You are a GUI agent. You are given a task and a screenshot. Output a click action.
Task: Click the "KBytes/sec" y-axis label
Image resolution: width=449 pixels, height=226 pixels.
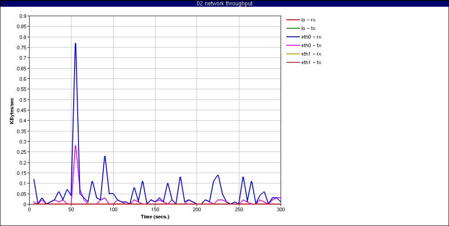coord(13,110)
